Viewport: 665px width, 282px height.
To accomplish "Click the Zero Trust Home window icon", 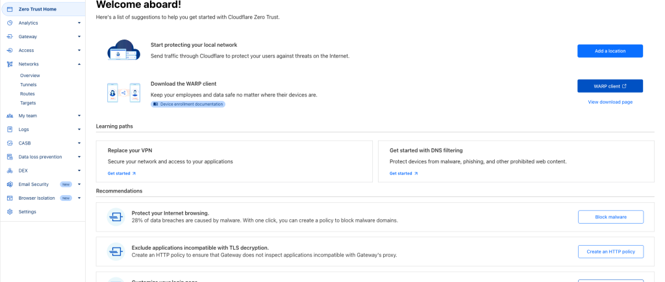I will point(10,9).
